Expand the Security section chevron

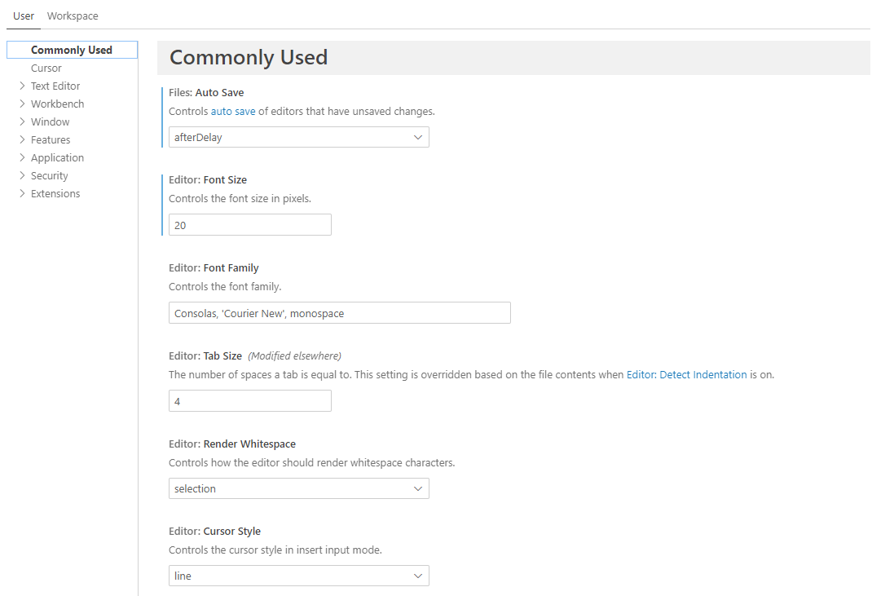pyautogui.click(x=22, y=175)
